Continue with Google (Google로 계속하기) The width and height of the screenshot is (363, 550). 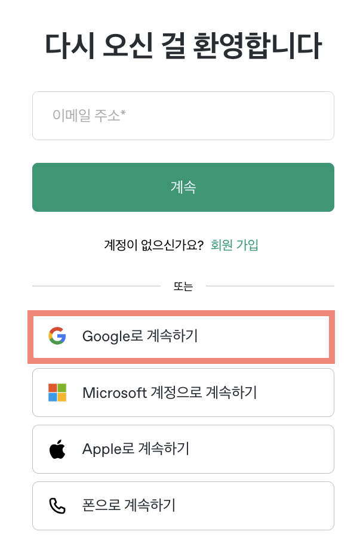(140, 336)
